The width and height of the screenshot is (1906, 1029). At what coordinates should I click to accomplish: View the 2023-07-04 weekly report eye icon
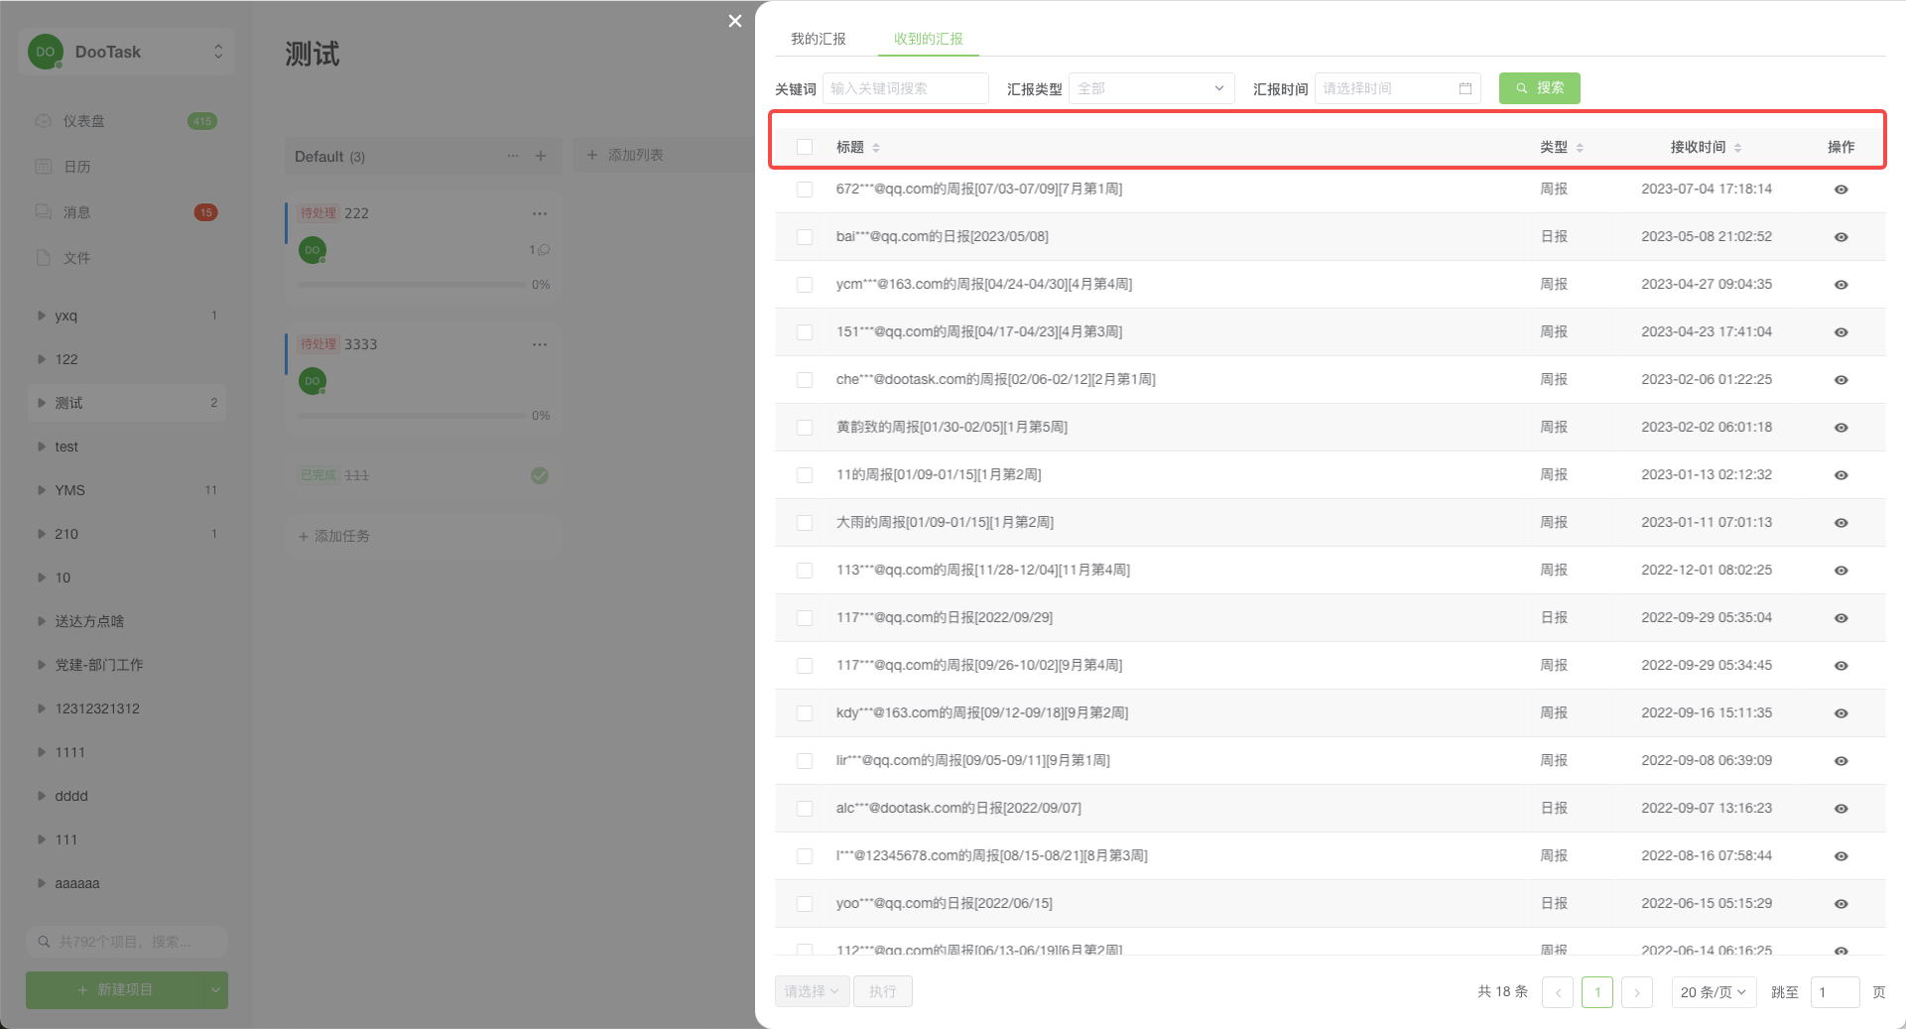coord(1841,190)
